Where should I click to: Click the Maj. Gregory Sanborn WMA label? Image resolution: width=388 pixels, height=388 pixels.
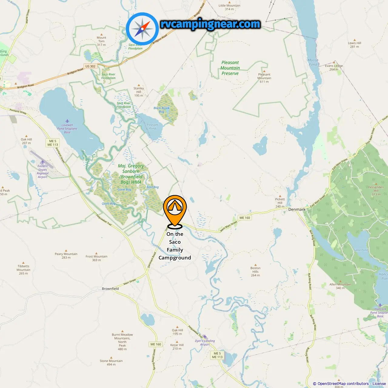131,174
